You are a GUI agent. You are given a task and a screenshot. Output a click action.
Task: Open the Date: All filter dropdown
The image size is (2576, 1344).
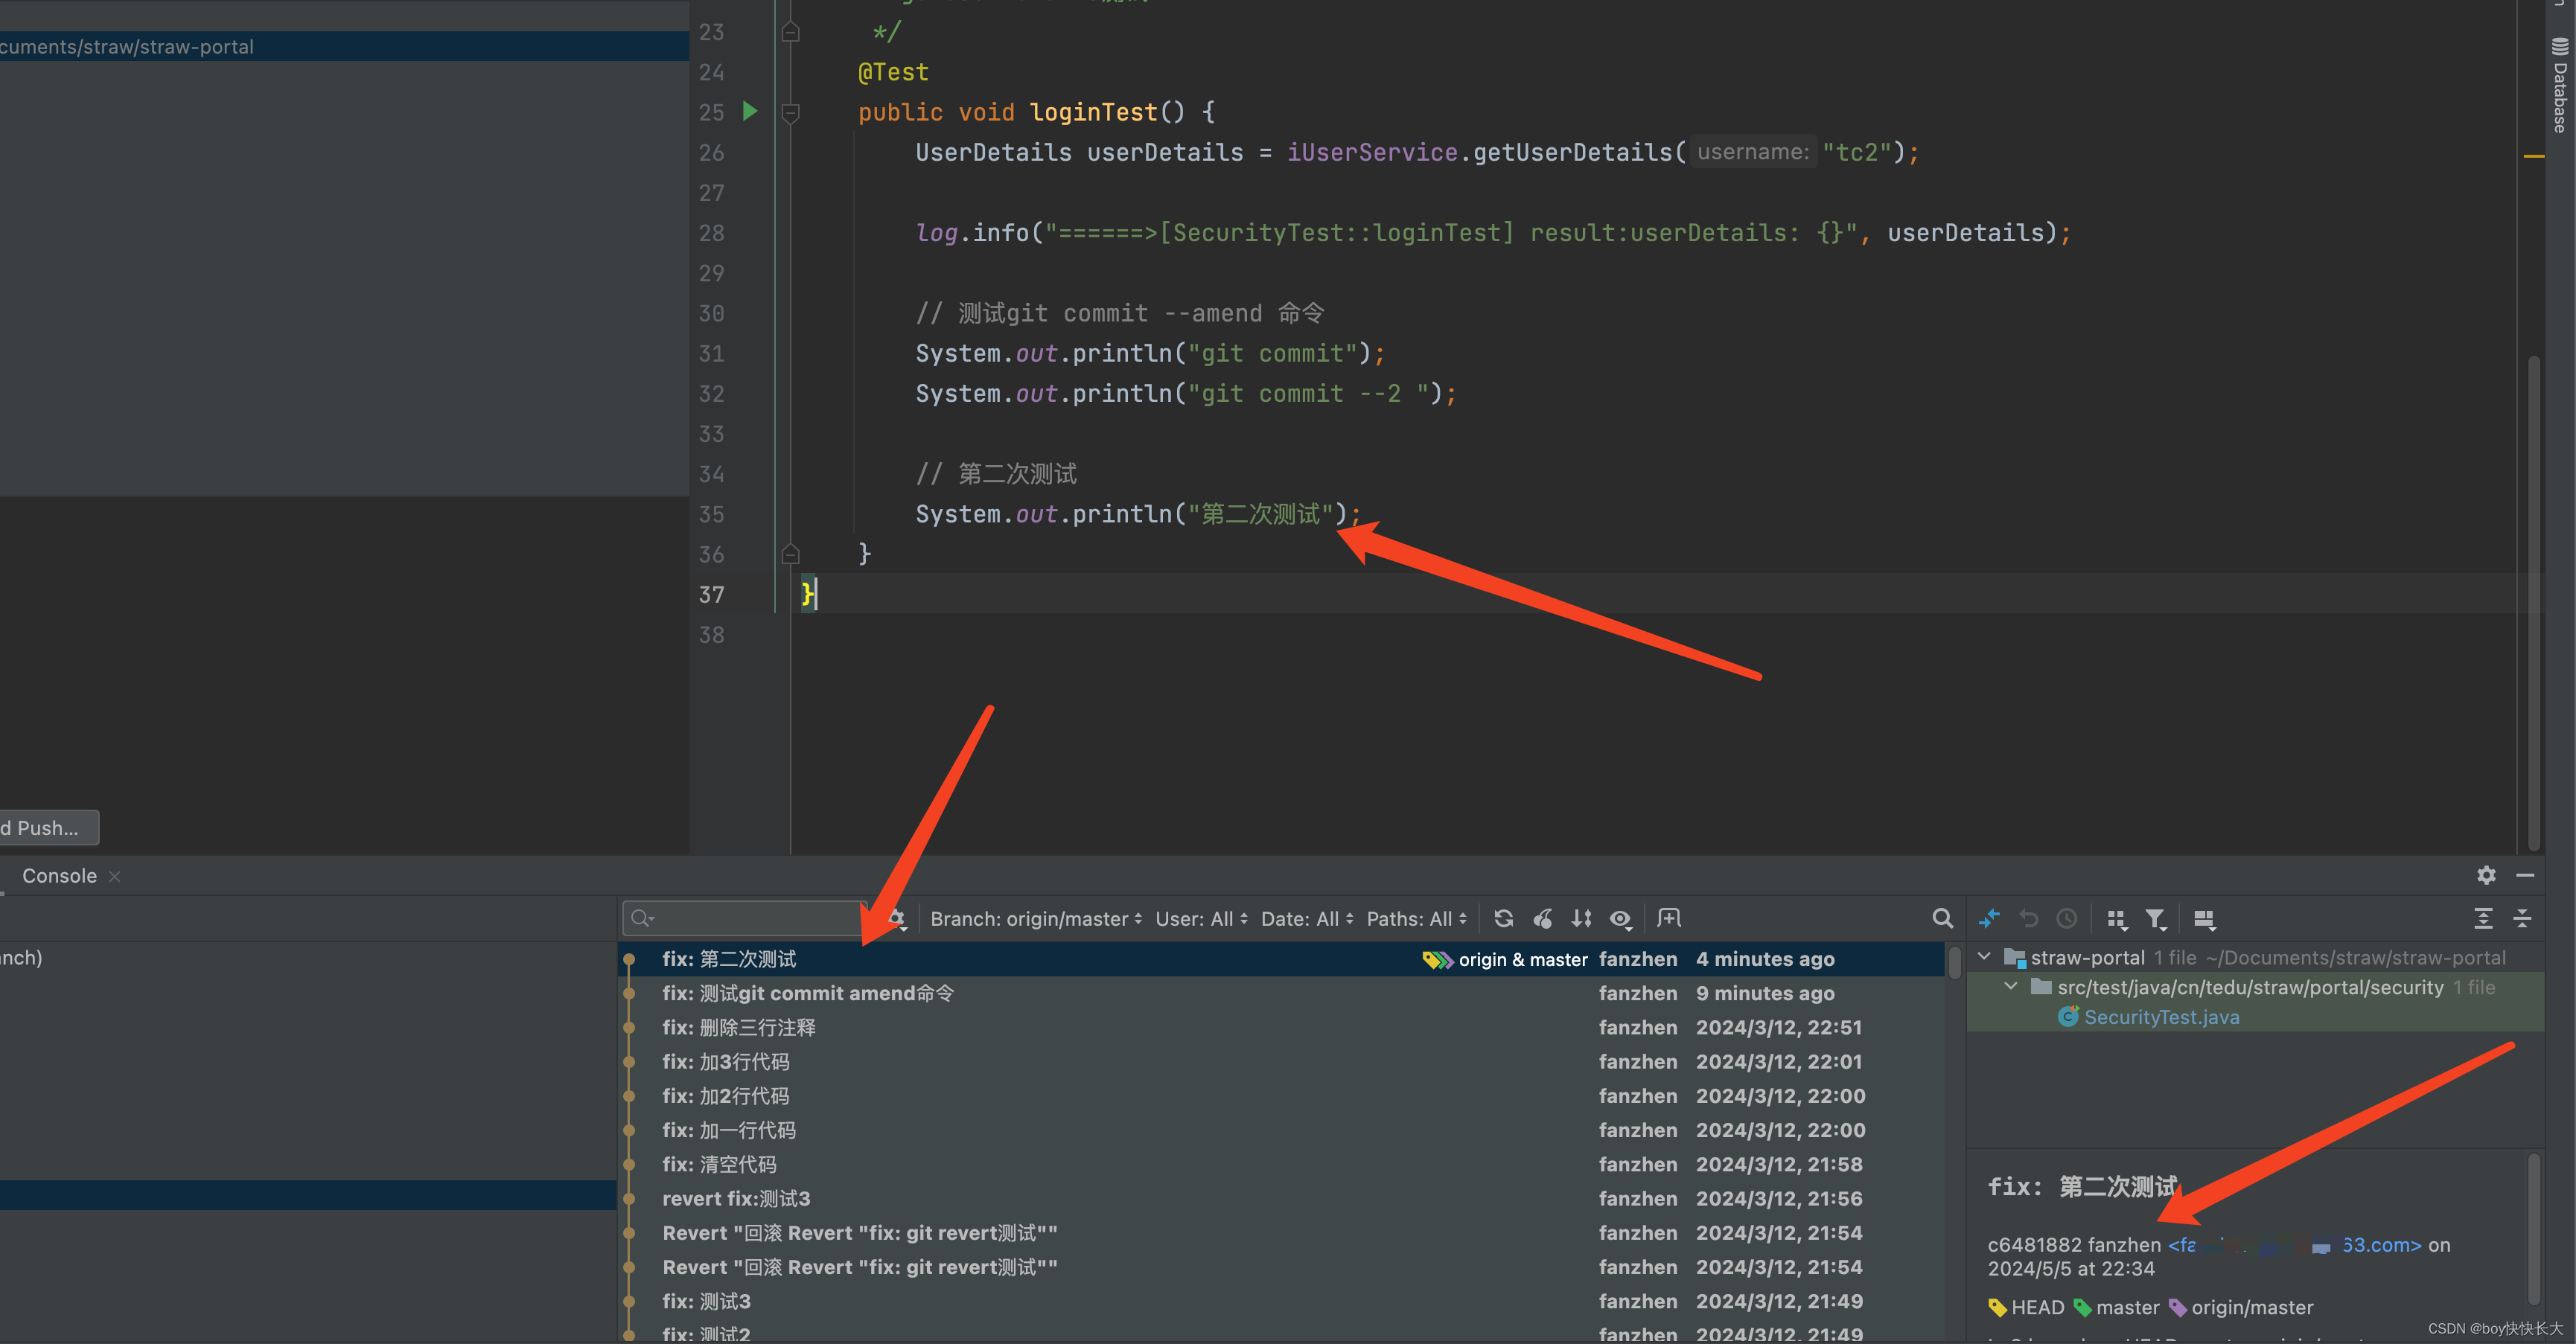tap(1307, 918)
